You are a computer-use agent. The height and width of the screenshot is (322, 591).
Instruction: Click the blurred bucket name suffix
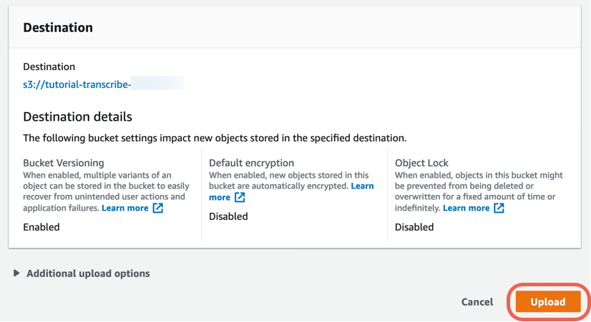click(157, 84)
